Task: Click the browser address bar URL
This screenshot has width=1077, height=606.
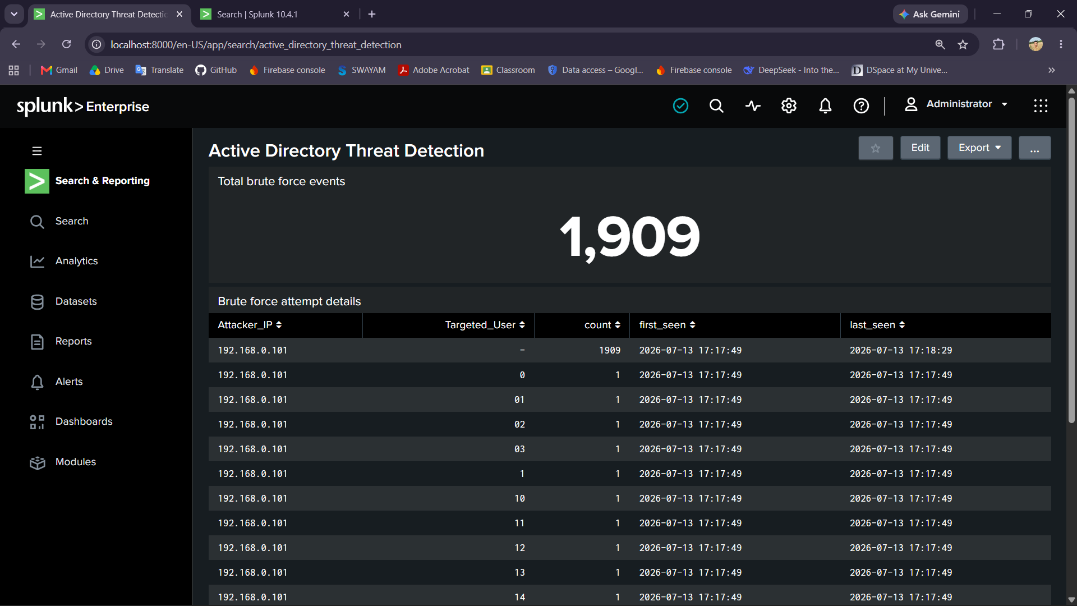Action: 256,44
